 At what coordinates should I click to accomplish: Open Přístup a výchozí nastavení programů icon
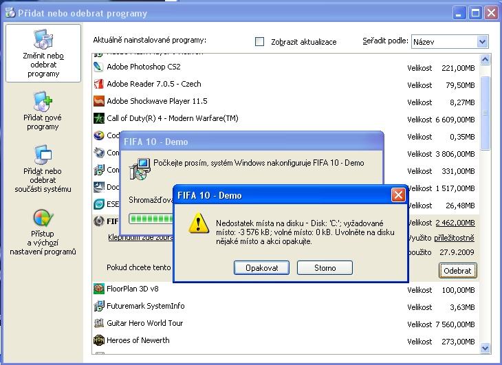(43, 218)
